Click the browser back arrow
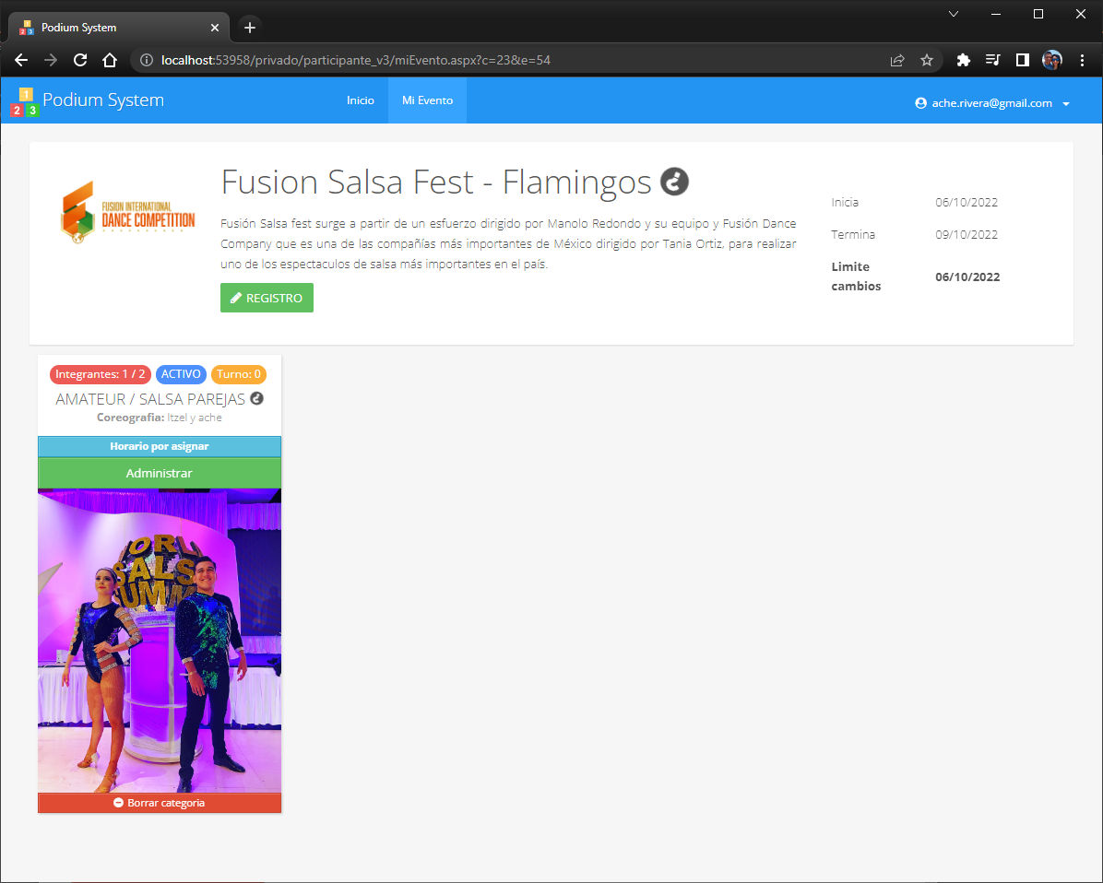1103x883 pixels. click(x=21, y=61)
